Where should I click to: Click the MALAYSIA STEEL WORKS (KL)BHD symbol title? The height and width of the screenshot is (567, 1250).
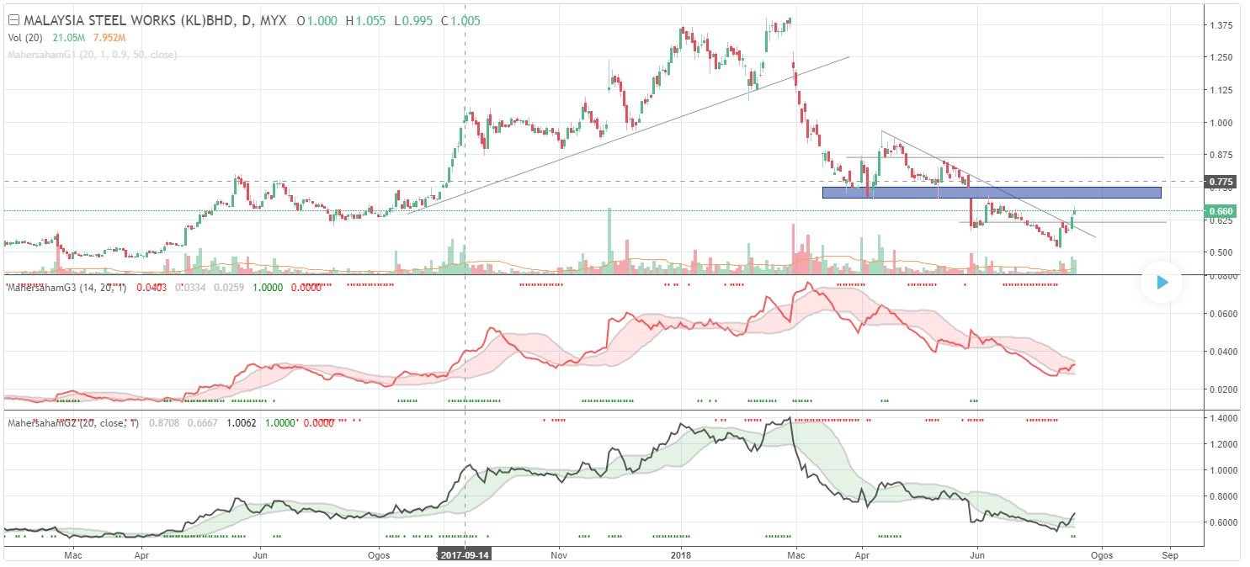pyautogui.click(x=130, y=19)
